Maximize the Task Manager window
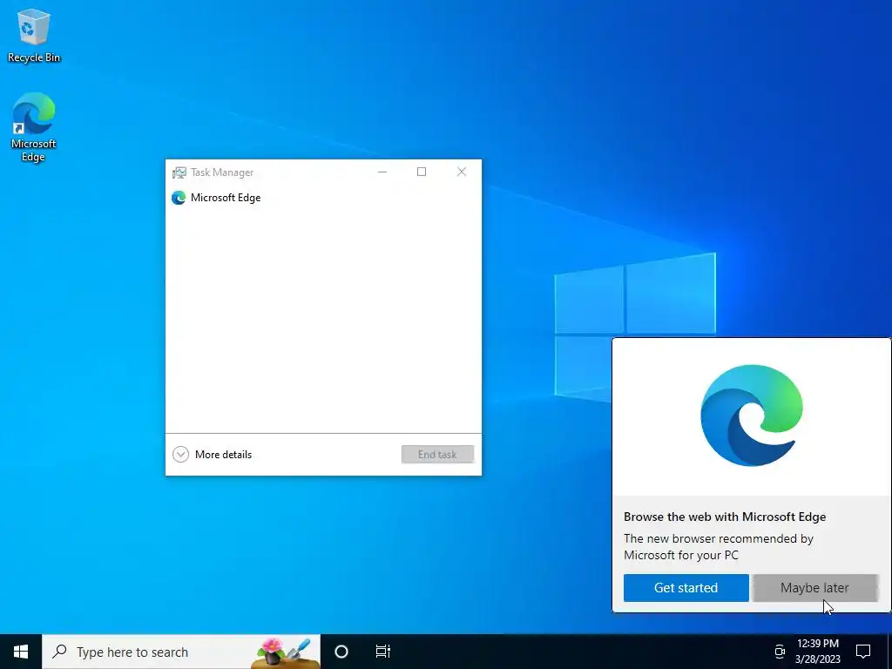Screen dimensions: 892x669 (x=422, y=172)
